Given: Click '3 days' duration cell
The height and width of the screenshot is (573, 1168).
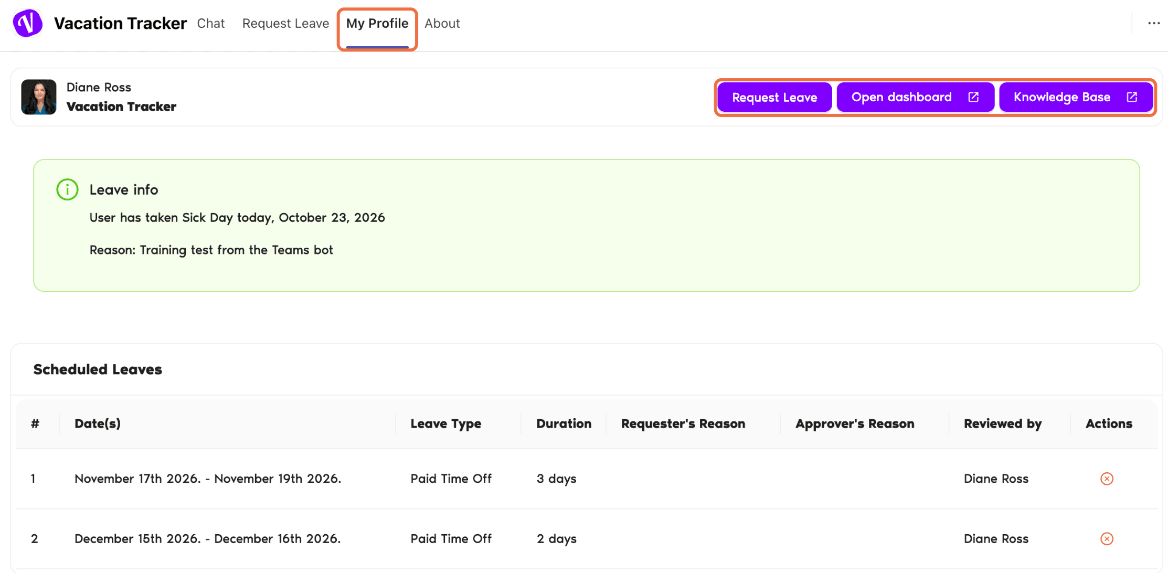Looking at the screenshot, I should coord(556,479).
